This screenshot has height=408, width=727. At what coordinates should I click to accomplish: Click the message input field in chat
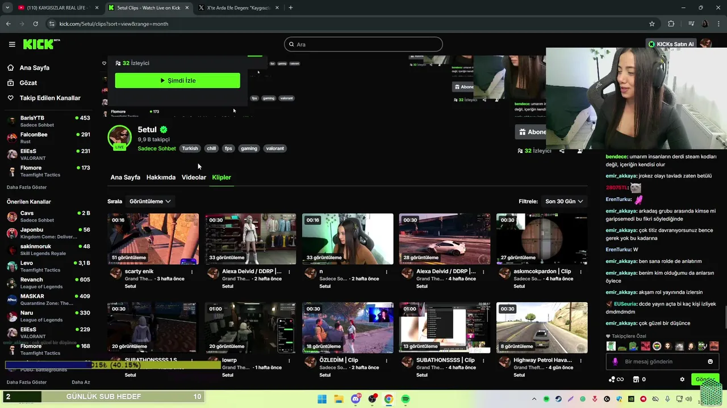click(x=662, y=362)
